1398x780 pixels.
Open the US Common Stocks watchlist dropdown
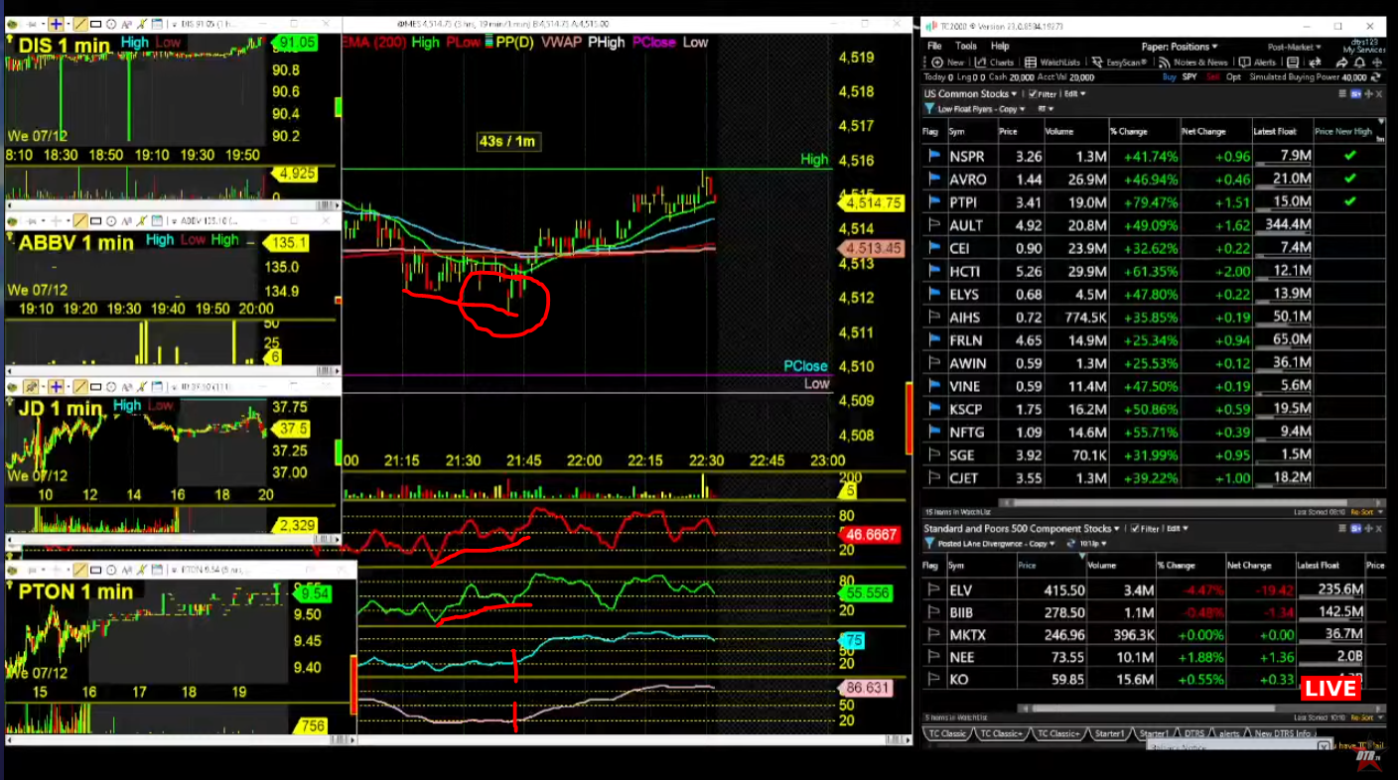[970, 94]
